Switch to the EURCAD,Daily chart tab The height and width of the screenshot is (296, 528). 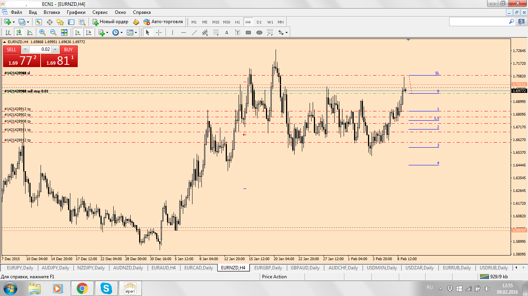click(x=199, y=267)
